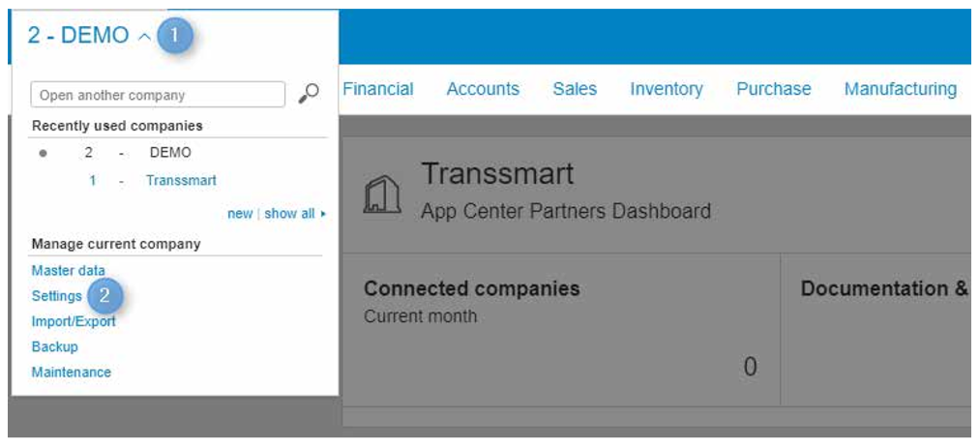Screen dimensions: 980x448
Task: Click the Connected companies widget
Action: (x=560, y=331)
